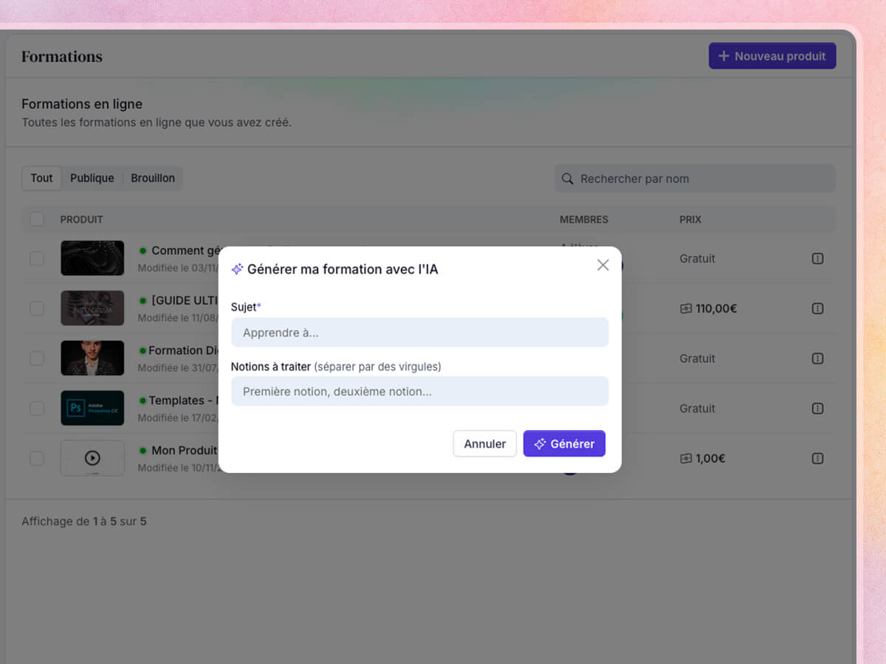The width and height of the screenshot is (886, 664).
Task: Click the money icon next to 110,00€
Action: point(686,308)
